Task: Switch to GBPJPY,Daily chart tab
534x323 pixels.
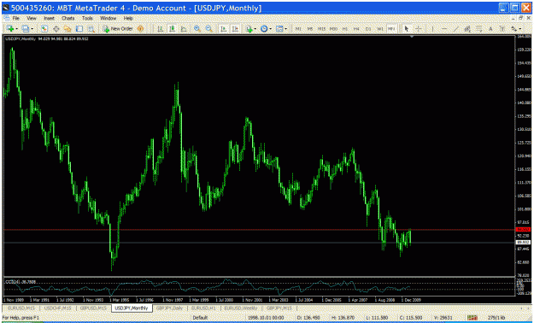Action: point(169,308)
